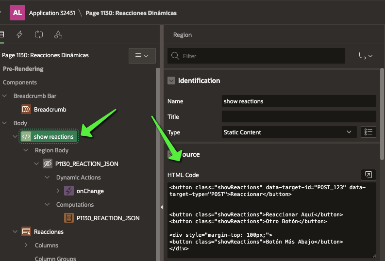Image resolution: width=385 pixels, height=261 pixels.
Task: Expand the onChange dynamic action node
Action: tap(58, 191)
